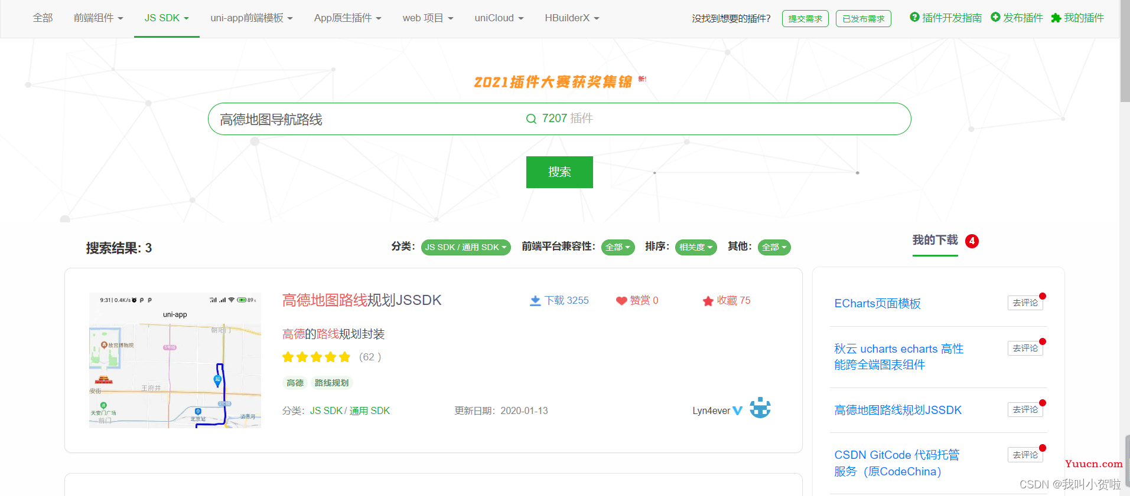Open author Lyn4ever's profile
1130x496 pixels.
pyautogui.click(x=711, y=410)
